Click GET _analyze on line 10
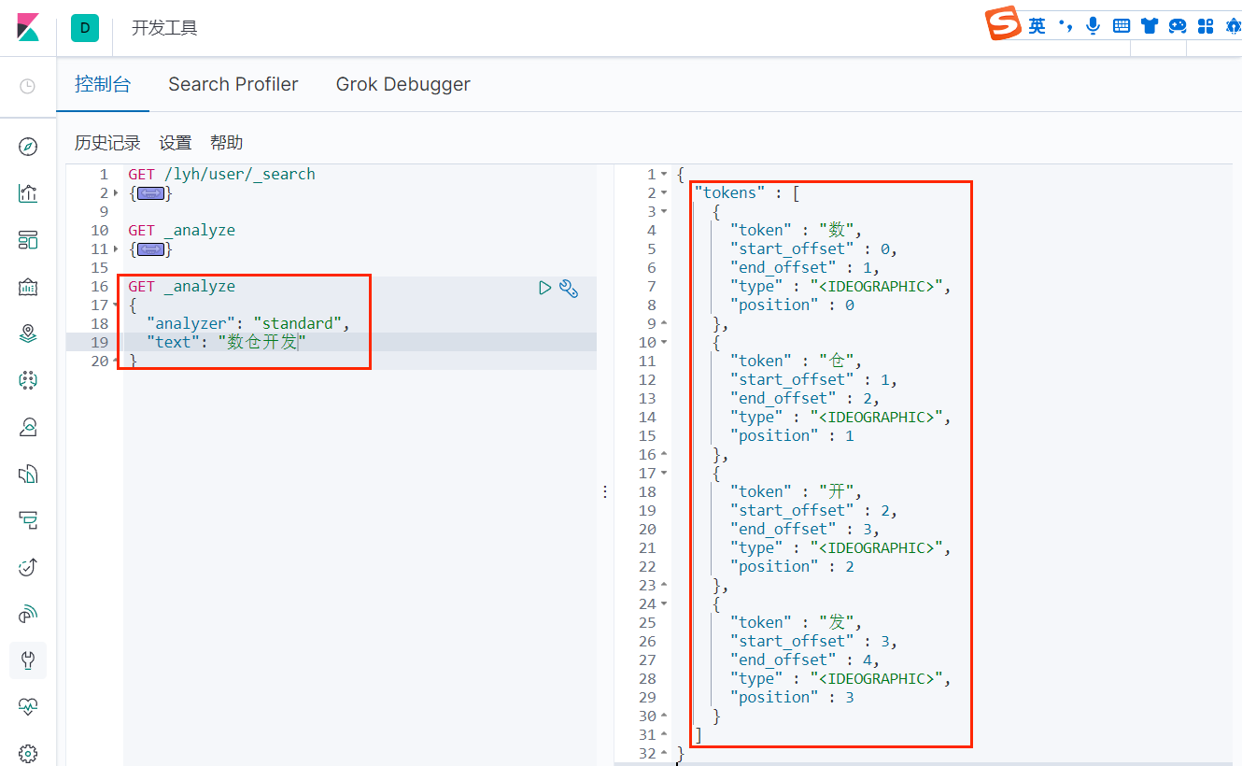The height and width of the screenshot is (766, 1242). pyautogui.click(x=182, y=231)
